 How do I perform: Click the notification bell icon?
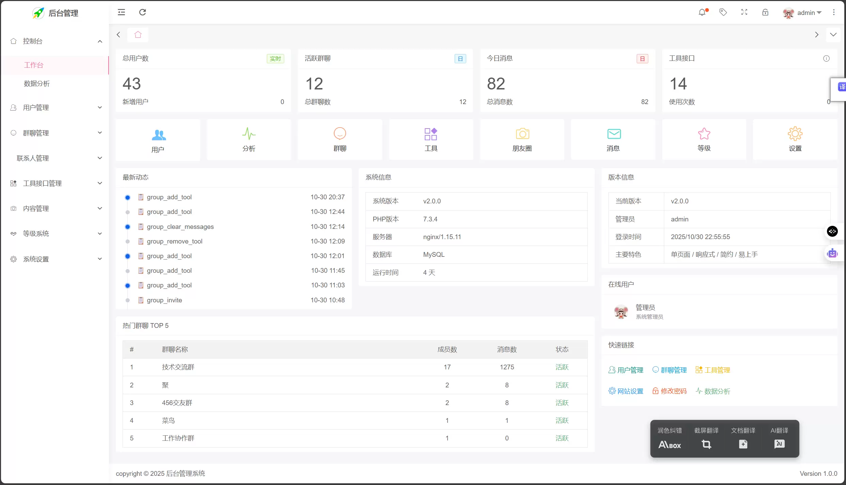[702, 12]
